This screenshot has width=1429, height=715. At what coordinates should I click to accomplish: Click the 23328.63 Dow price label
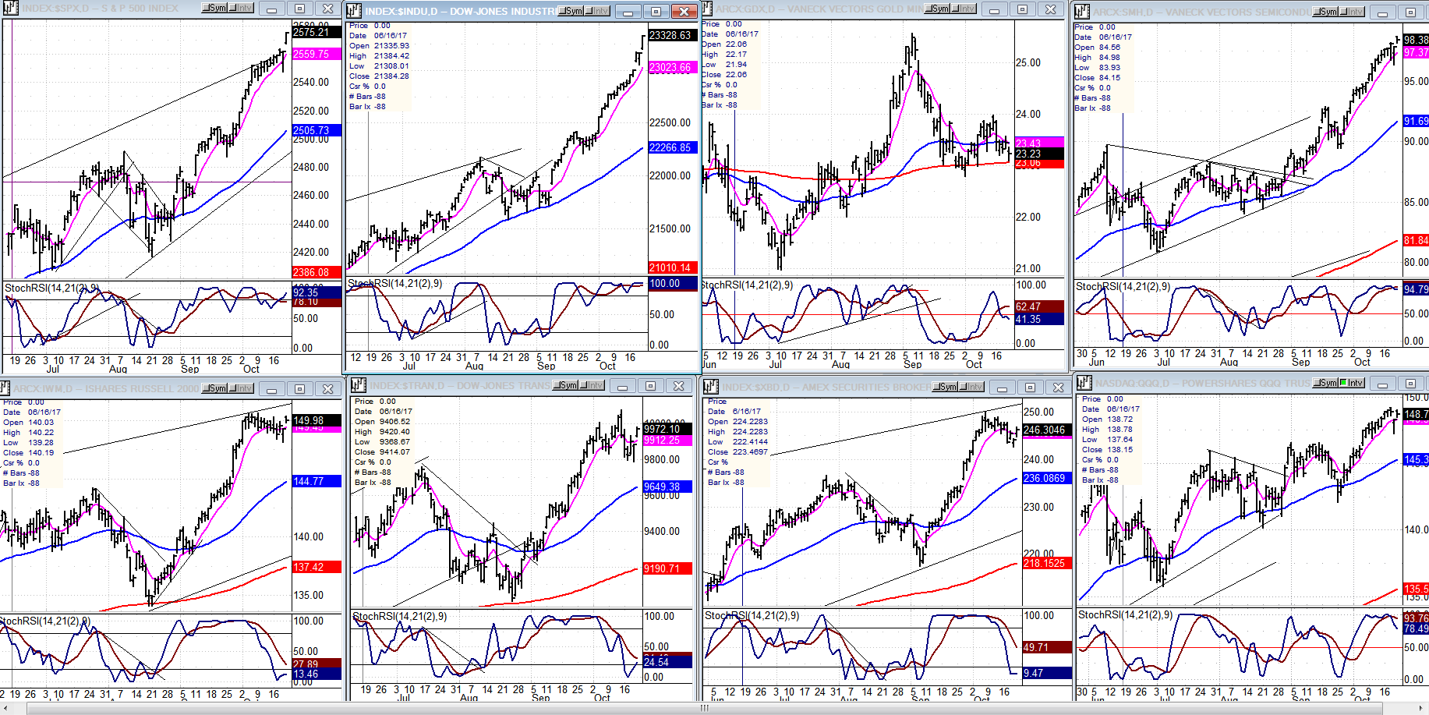[x=673, y=35]
